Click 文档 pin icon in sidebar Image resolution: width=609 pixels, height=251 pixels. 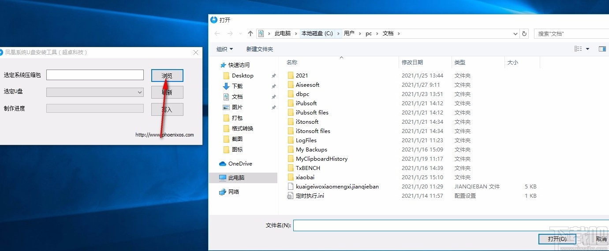pos(273,97)
